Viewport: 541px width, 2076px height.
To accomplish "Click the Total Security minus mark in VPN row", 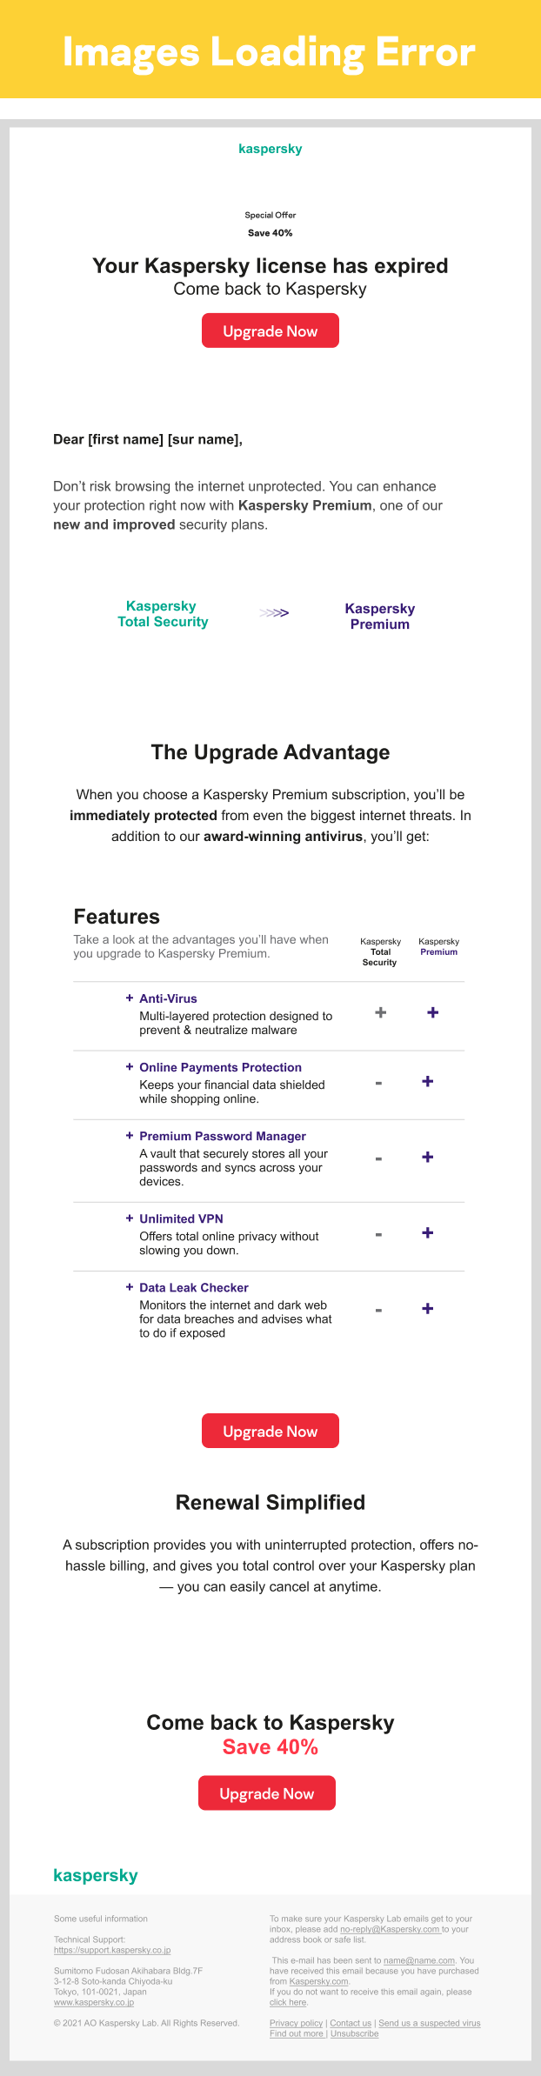I will pyautogui.click(x=378, y=1234).
